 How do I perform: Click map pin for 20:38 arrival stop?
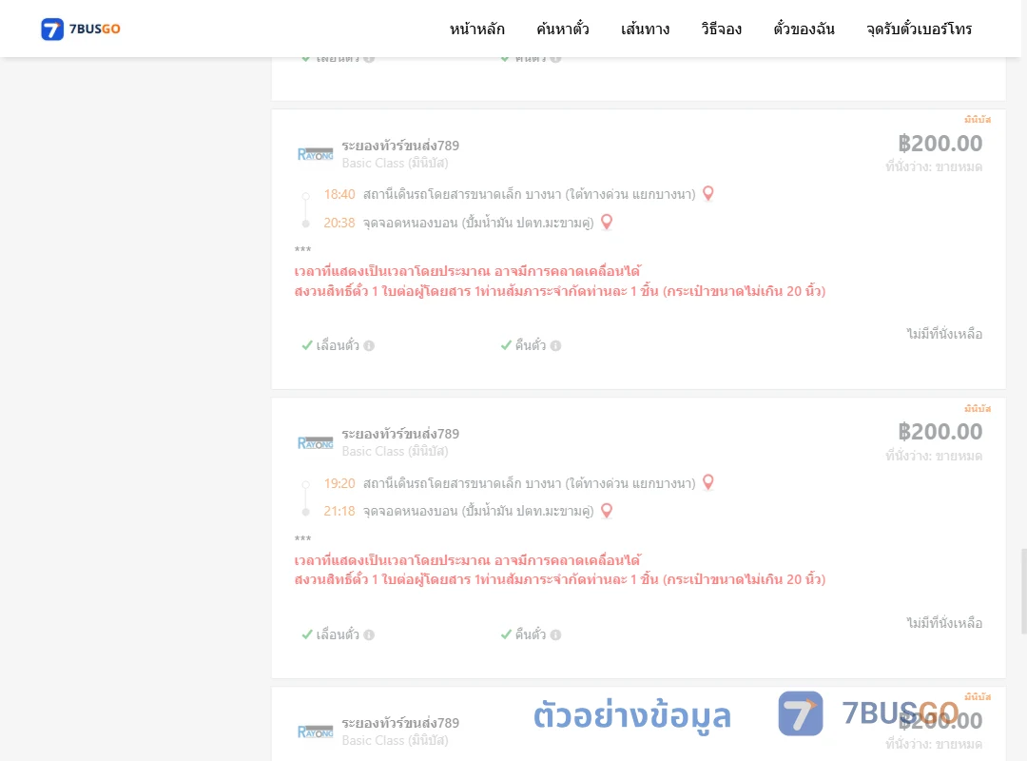tap(607, 223)
